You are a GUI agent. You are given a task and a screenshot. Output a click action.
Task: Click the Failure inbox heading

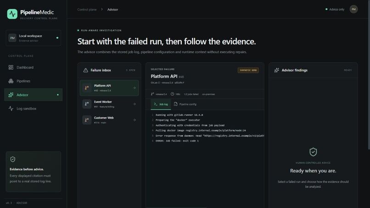click(101, 70)
